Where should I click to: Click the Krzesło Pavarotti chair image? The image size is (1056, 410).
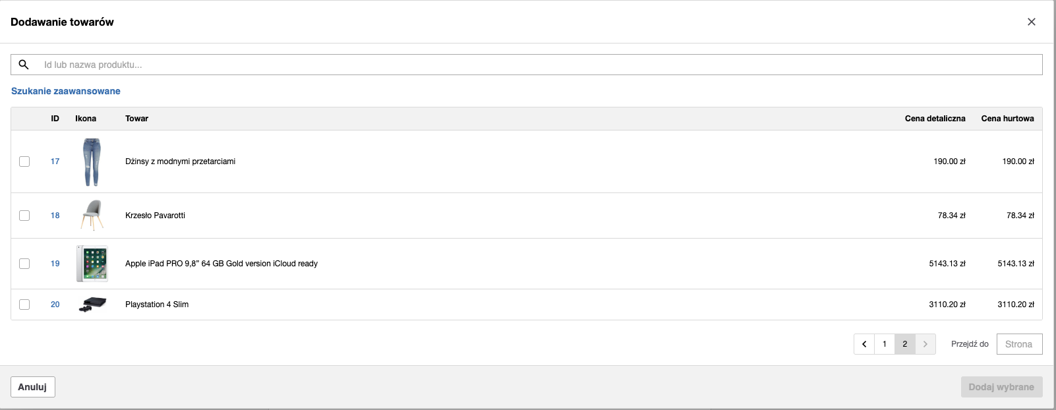[92, 216]
